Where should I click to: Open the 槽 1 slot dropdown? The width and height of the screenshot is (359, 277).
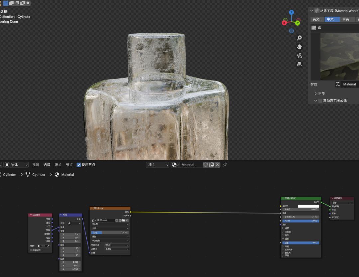pyautogui.click(x=158, y=165)
